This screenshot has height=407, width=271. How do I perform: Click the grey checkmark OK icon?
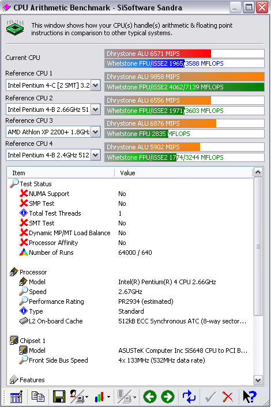(x=210, y=397)
